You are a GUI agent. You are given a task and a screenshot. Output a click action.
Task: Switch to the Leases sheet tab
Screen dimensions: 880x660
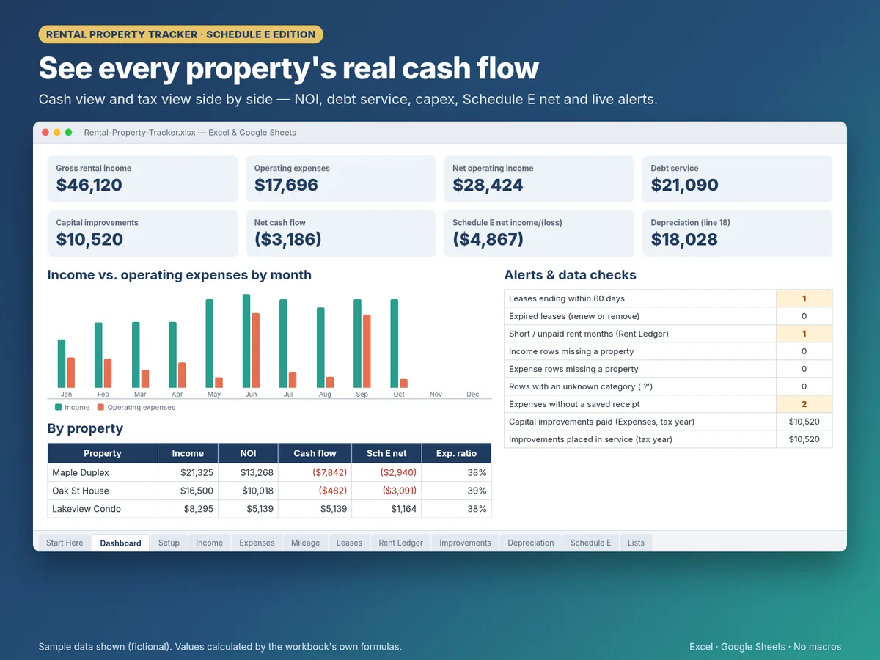point(349,543)
